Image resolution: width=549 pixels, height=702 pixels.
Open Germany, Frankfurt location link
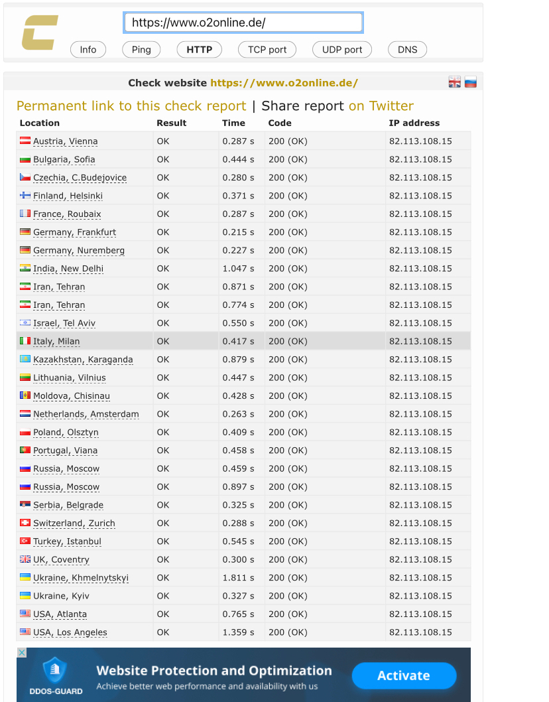tap(74, 232)
